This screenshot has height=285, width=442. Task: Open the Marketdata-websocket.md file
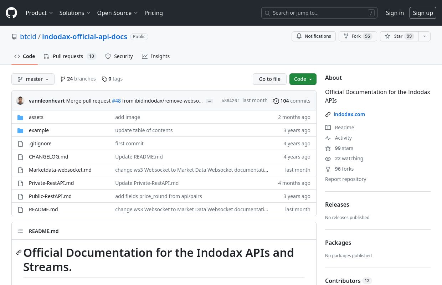(60, 170)
